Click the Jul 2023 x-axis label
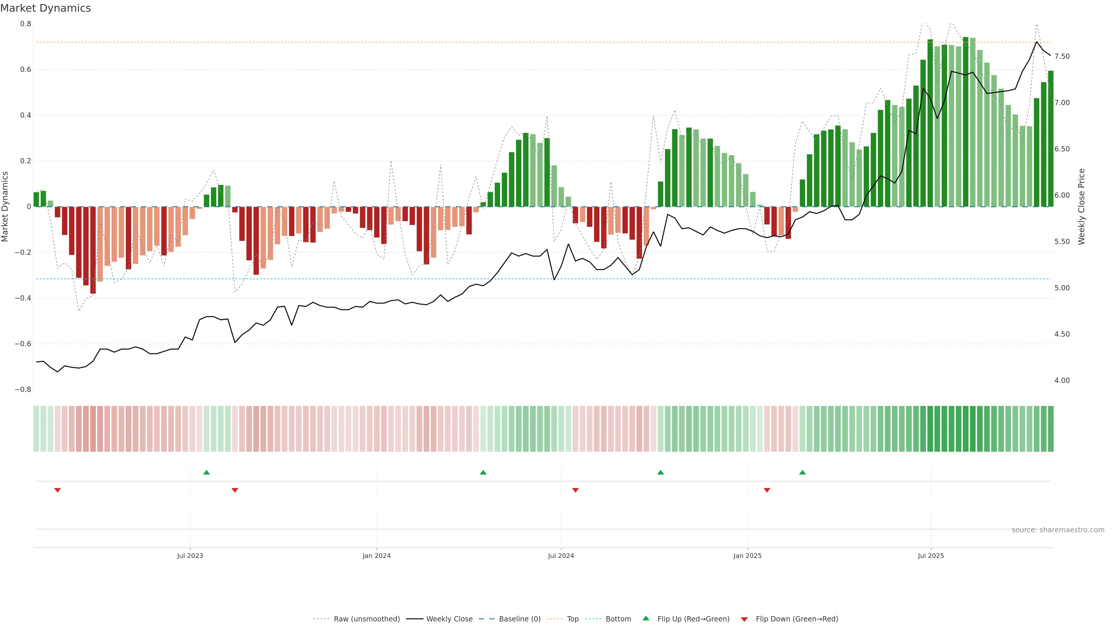Viewport: 1119px width, 629px height. 190,556
